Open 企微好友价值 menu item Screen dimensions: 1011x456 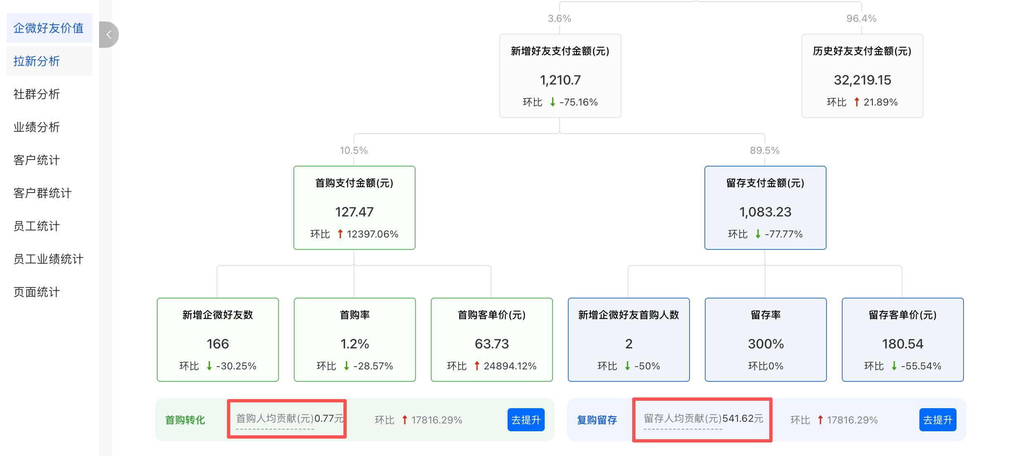49,28
